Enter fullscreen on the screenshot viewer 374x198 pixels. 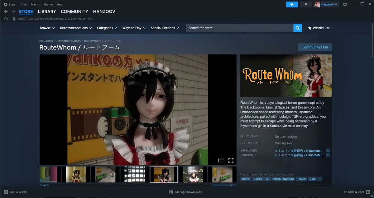click(231, 160)
